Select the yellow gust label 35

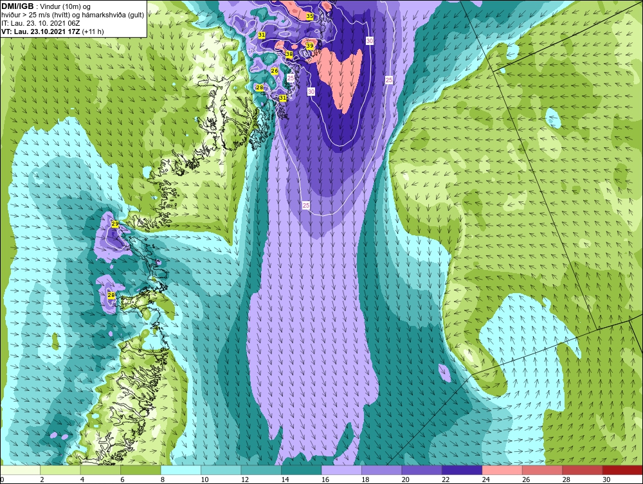(310, 16)
